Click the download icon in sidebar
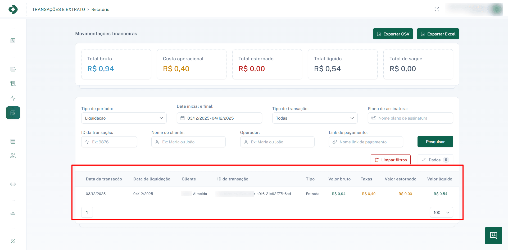Screen dimensions: 508x250 [13, 212]
